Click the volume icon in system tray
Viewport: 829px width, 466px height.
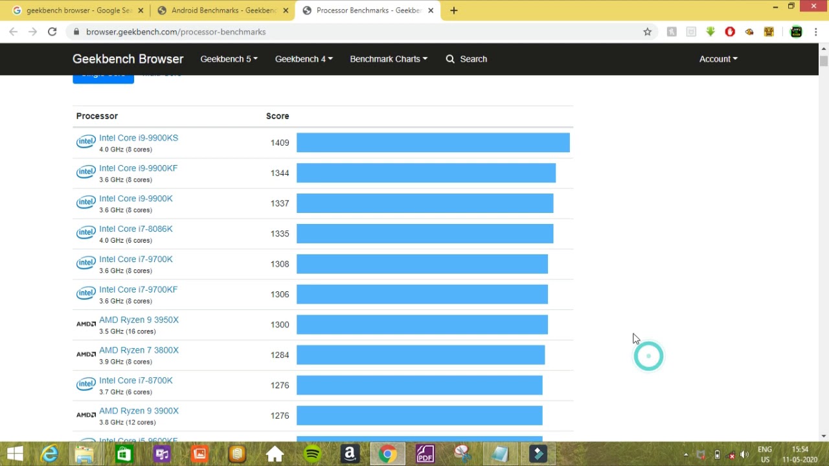(x=745, y=454)
